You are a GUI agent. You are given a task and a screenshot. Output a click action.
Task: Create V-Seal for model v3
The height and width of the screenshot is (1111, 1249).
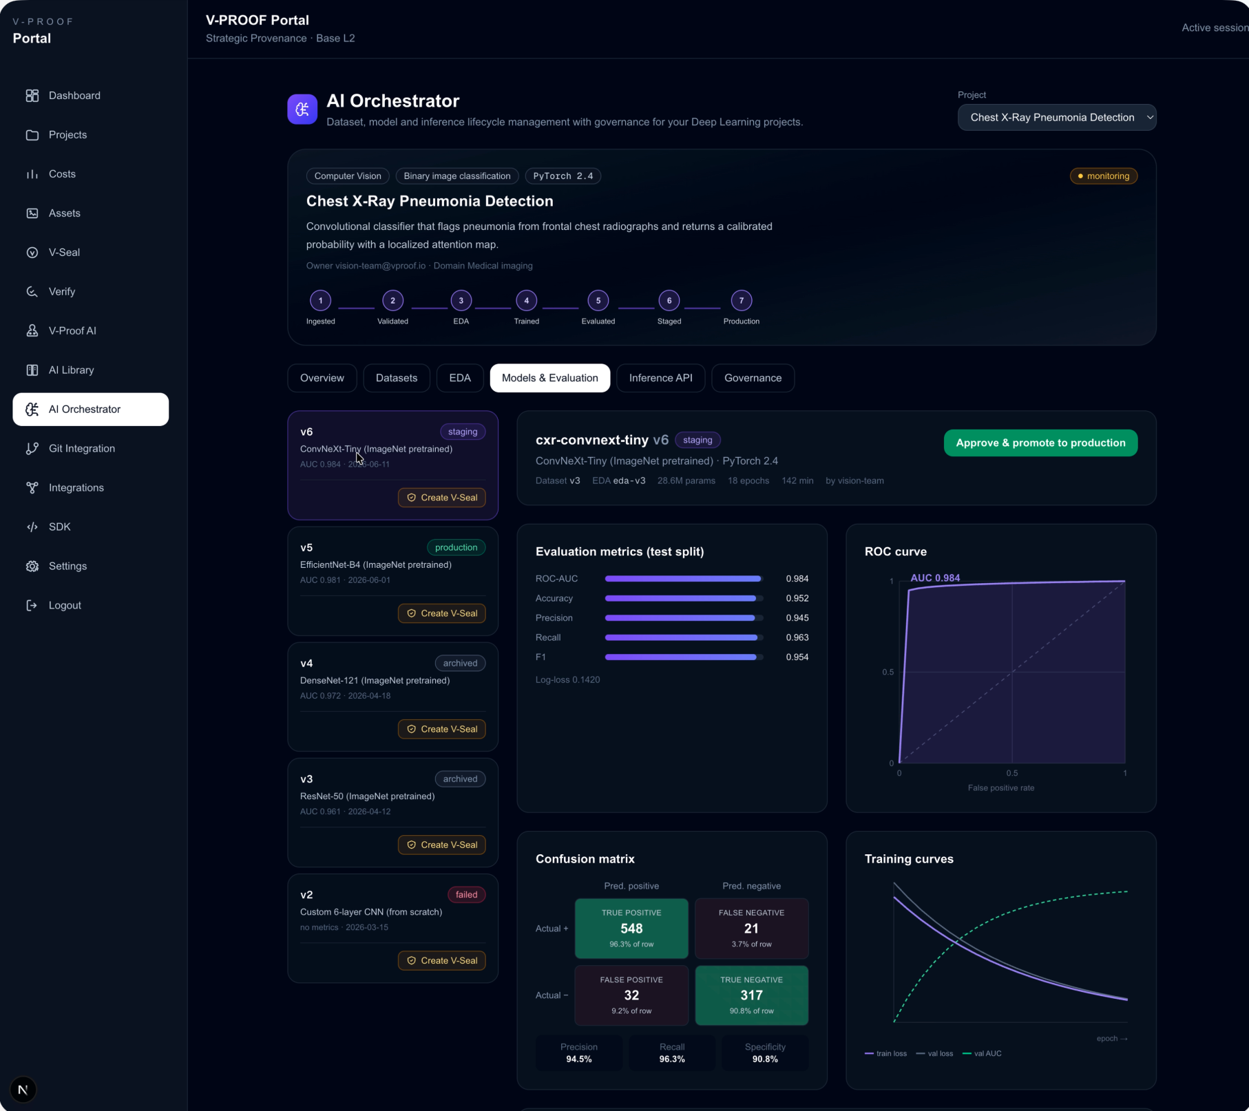442,845
